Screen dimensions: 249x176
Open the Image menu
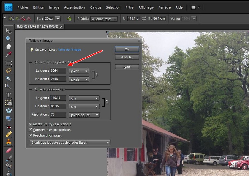[x=54, y=7]
